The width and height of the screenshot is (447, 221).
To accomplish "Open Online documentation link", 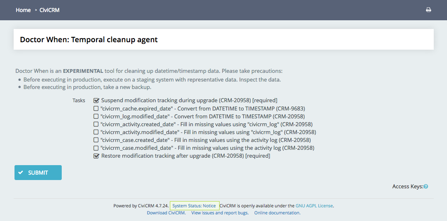I will pyautogui.click(x=277, y=213).
